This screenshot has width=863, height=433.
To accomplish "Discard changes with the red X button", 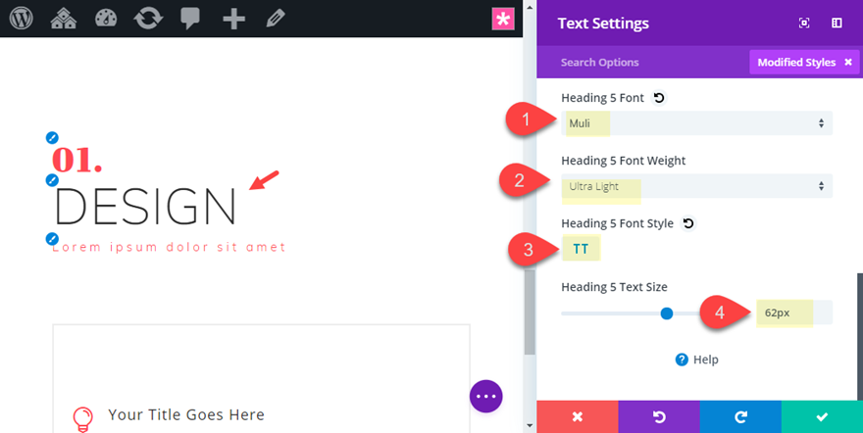I will (578, 417).
